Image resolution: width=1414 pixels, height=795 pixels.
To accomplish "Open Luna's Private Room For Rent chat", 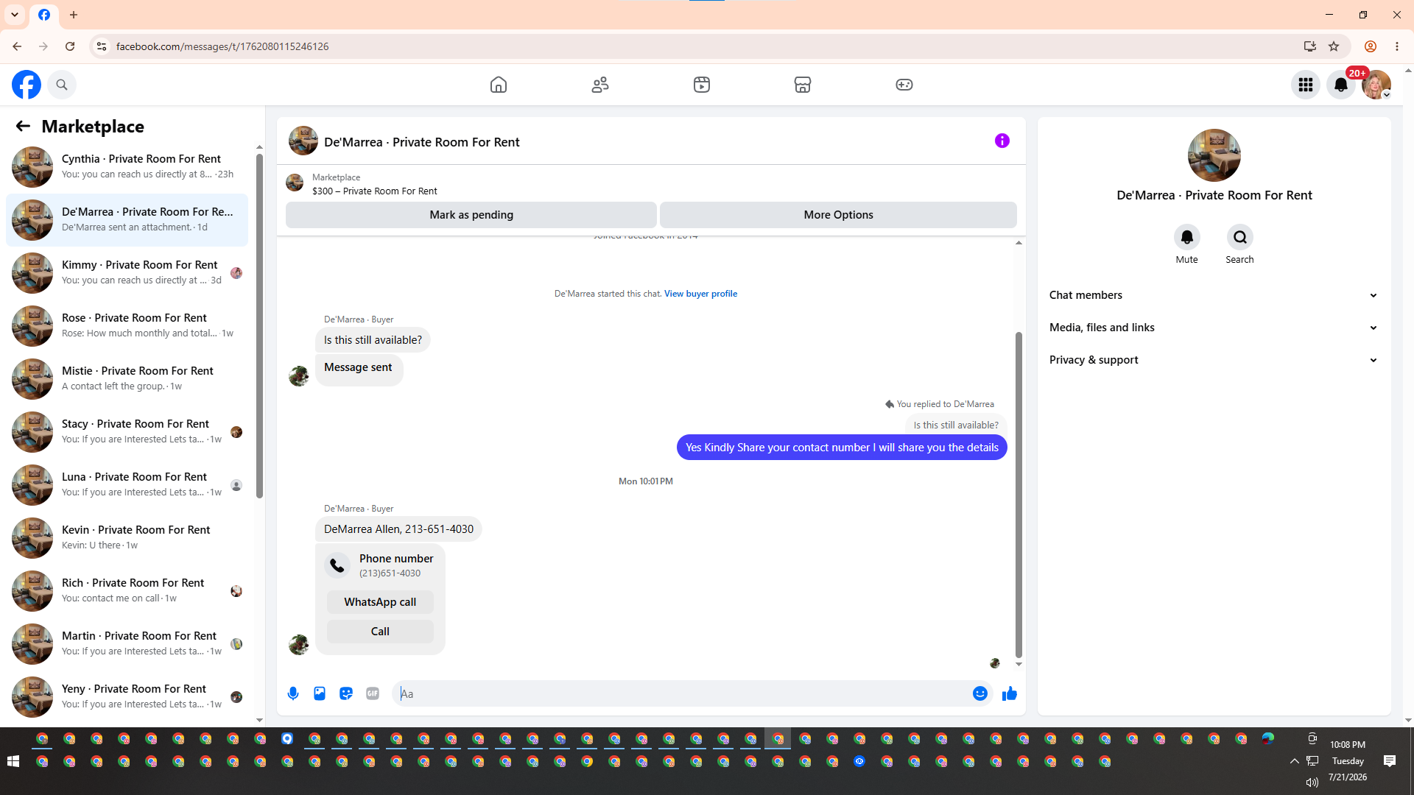I will (127, 485).
